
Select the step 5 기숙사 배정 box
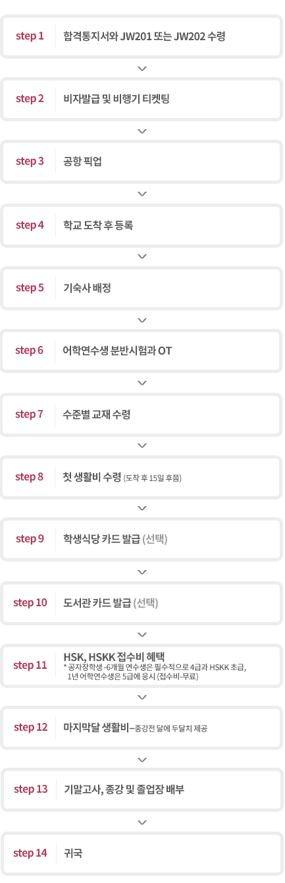[x=142, y=287]
